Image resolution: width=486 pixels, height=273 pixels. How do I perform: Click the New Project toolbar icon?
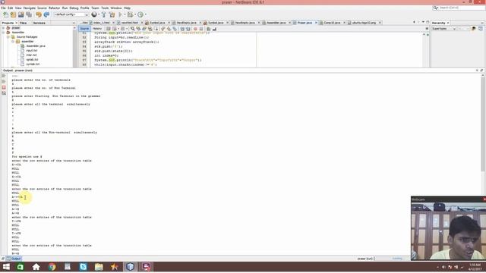[x=14, y=14]
